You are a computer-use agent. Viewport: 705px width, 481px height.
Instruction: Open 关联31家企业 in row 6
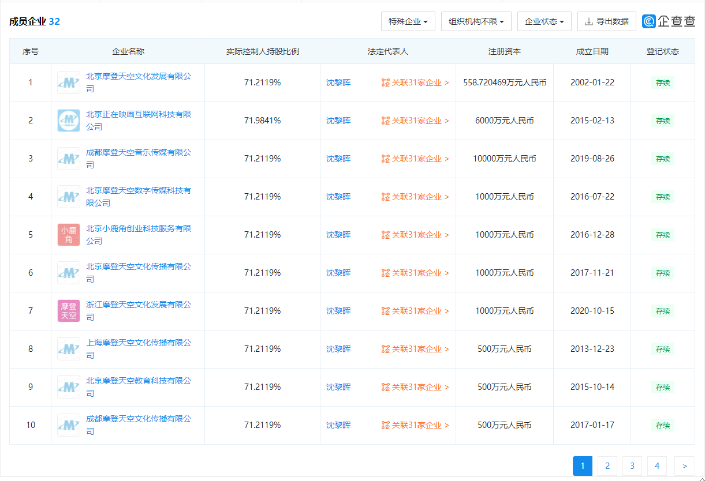(x=415, y=273)
